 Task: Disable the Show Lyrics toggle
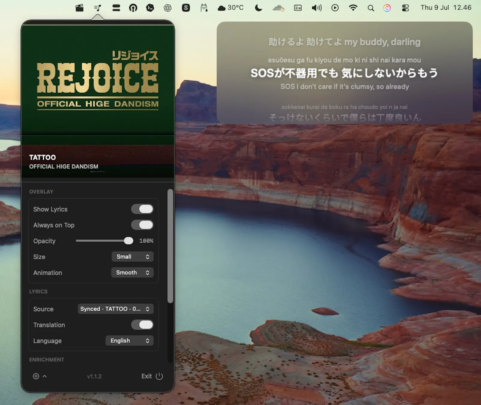[x=142, y=209]
